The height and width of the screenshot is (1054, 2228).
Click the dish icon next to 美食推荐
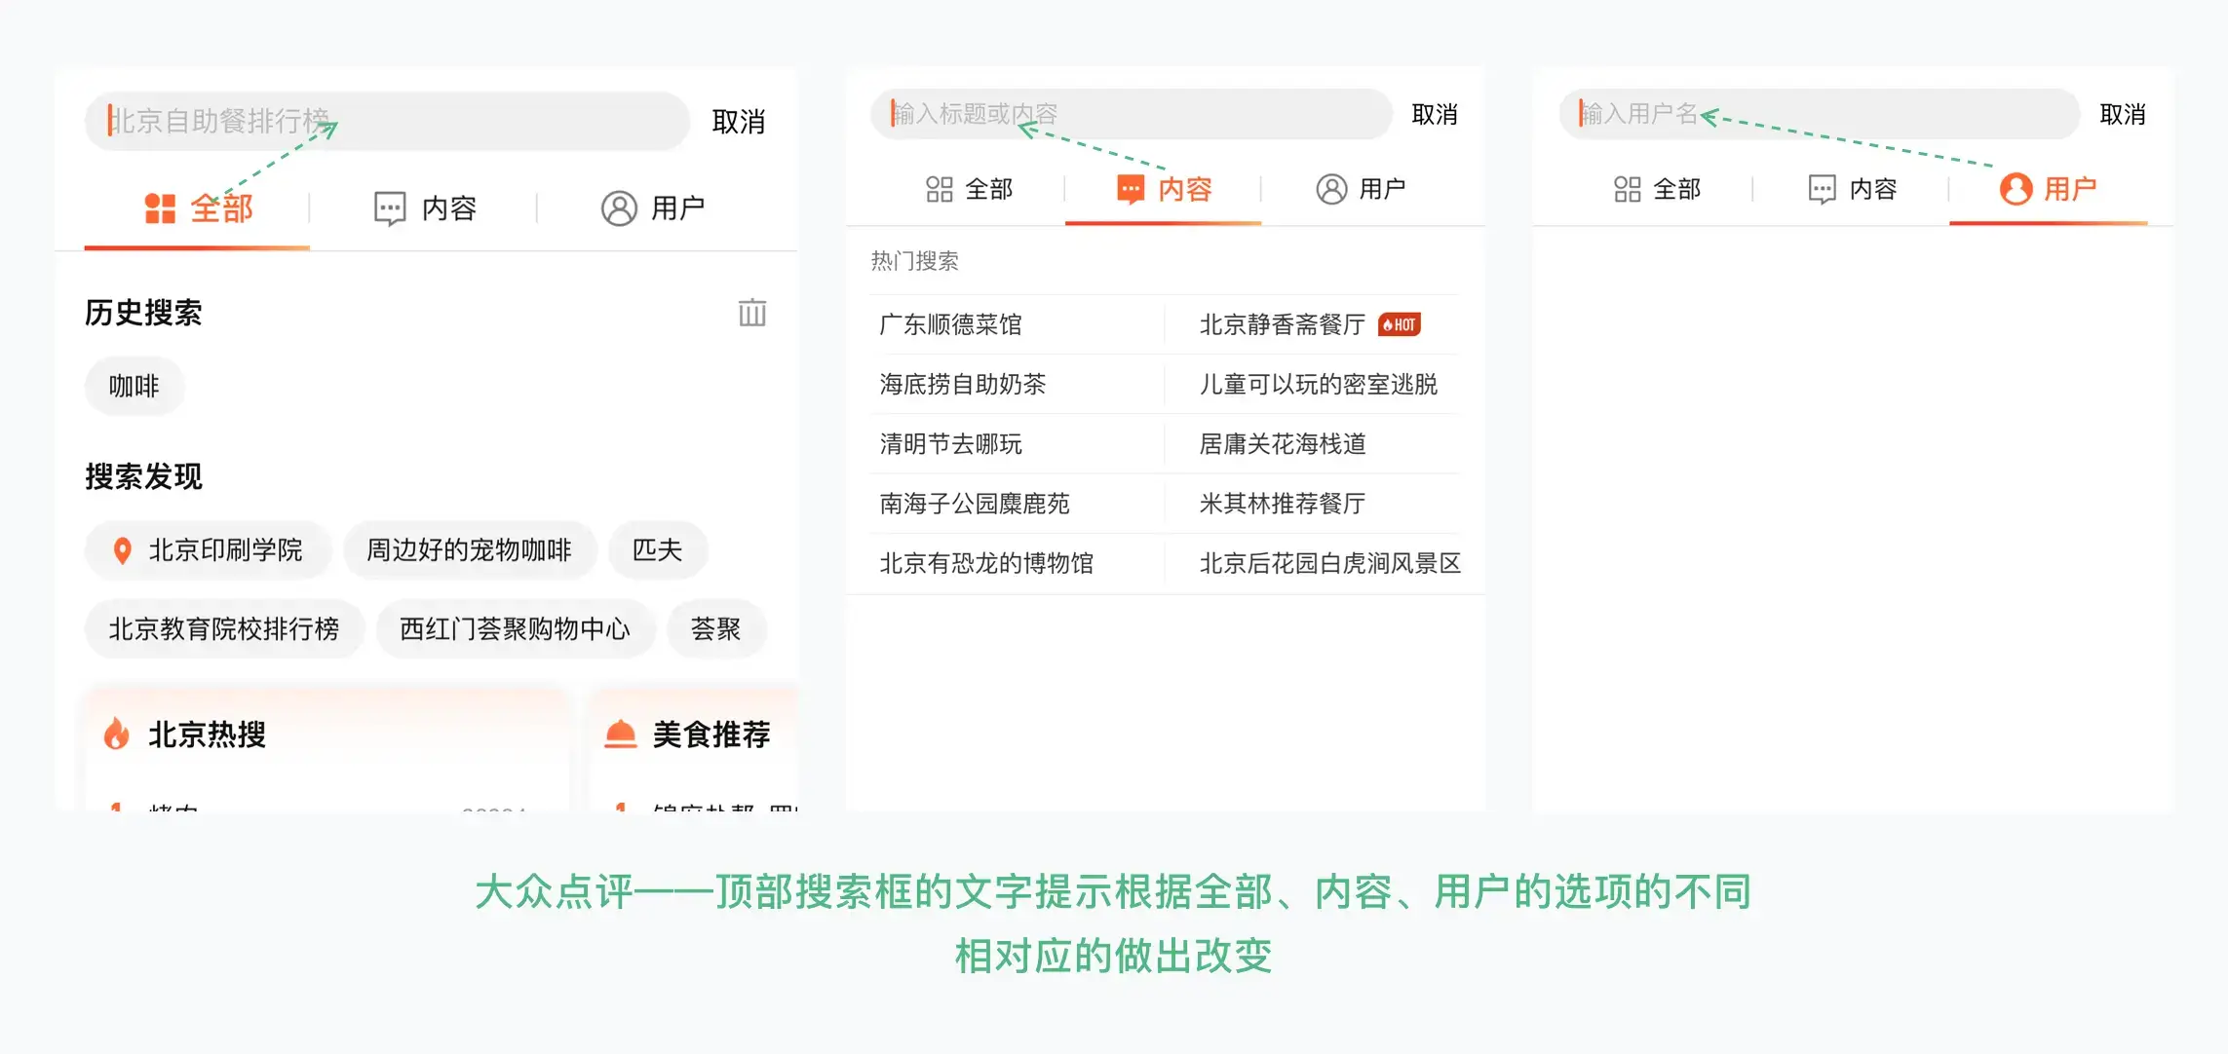tap(620, 734)
